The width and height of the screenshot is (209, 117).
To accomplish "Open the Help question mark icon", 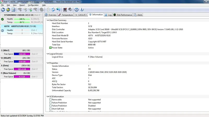I will pos(77,10).
